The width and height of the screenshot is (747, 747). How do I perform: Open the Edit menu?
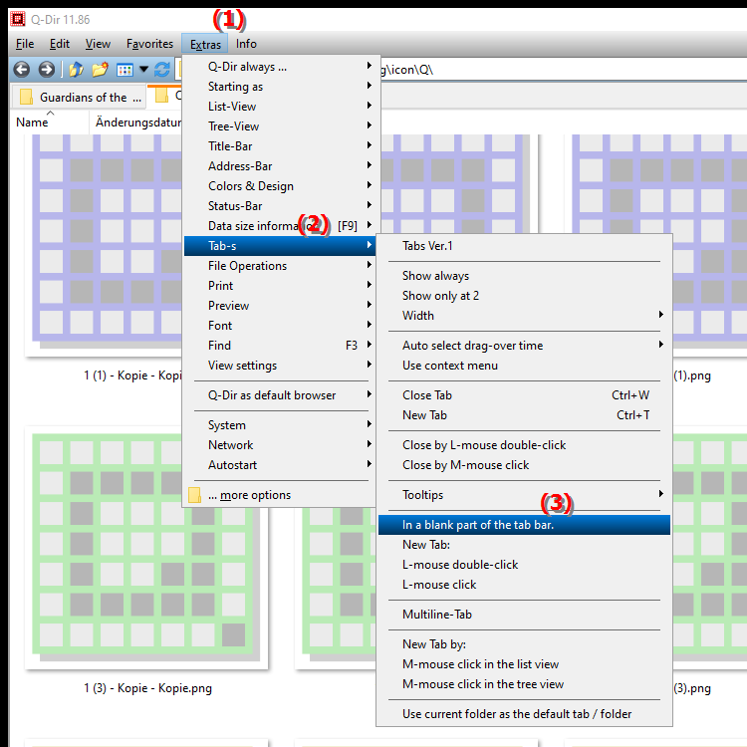click(x=60, y=44)
